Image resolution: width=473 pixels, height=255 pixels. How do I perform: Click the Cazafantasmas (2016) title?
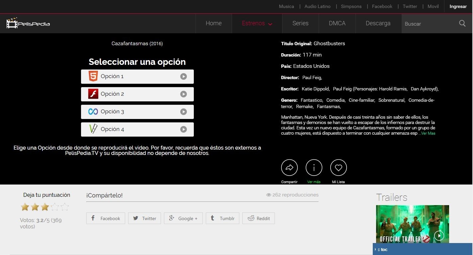click(x=137, y=44)
